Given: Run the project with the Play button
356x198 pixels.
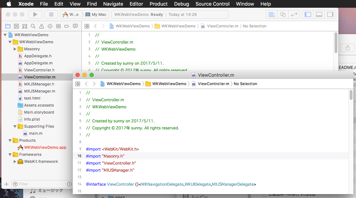Looking at the screenshot, I should pyautogui.click(x=35, y=14).
